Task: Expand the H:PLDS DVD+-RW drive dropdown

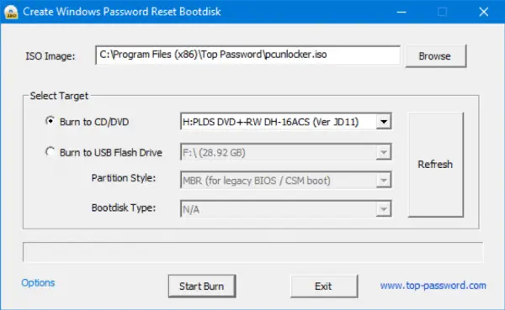Action: pos(384,122)
